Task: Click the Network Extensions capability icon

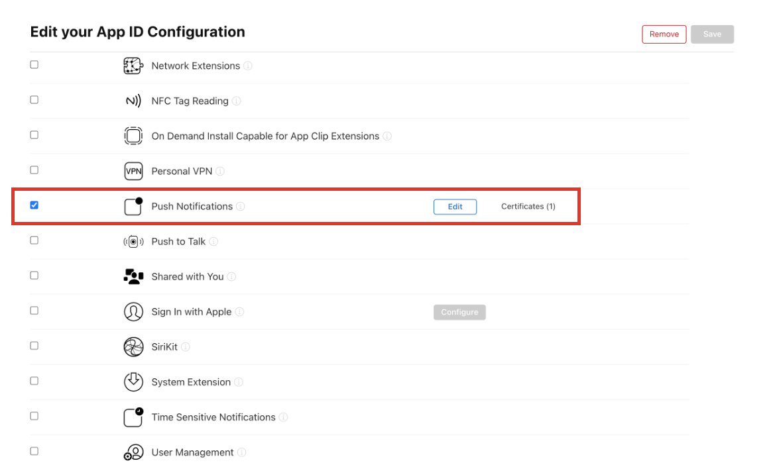Action: [x=133, y=66]
